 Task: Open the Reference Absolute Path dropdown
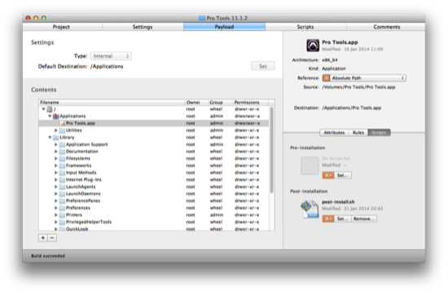pyautogui.click(x=364, y=78)
